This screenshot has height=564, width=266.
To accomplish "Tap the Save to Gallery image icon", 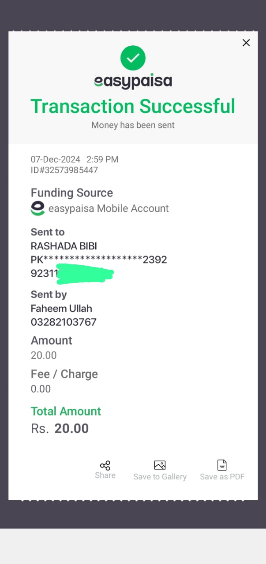I will 160,465.
